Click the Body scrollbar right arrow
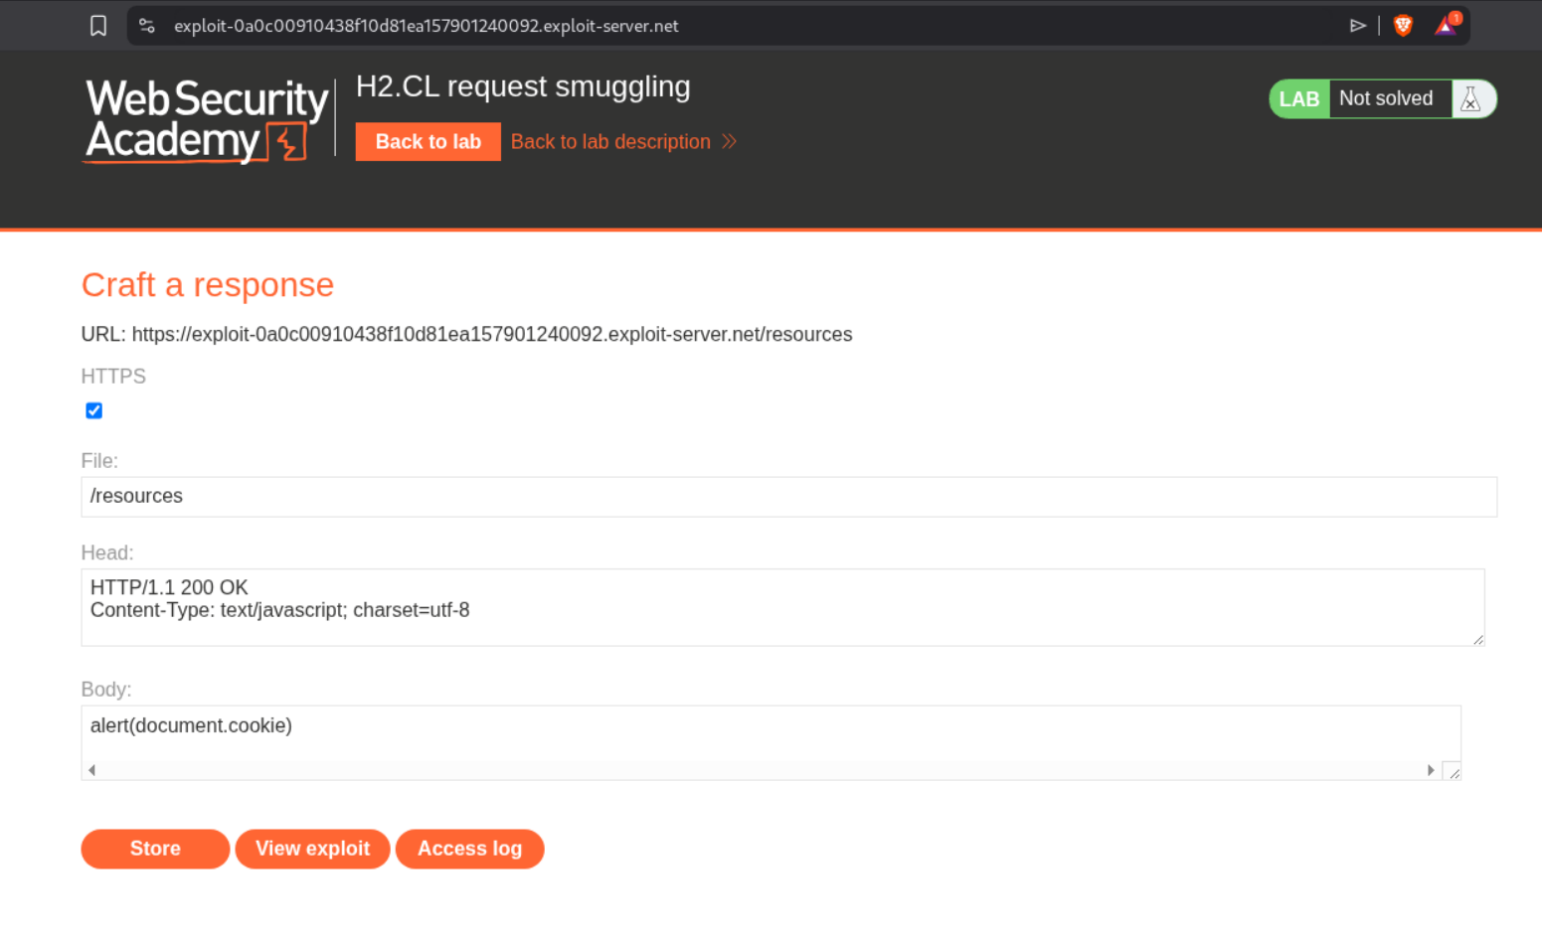 pos(1431,770)
